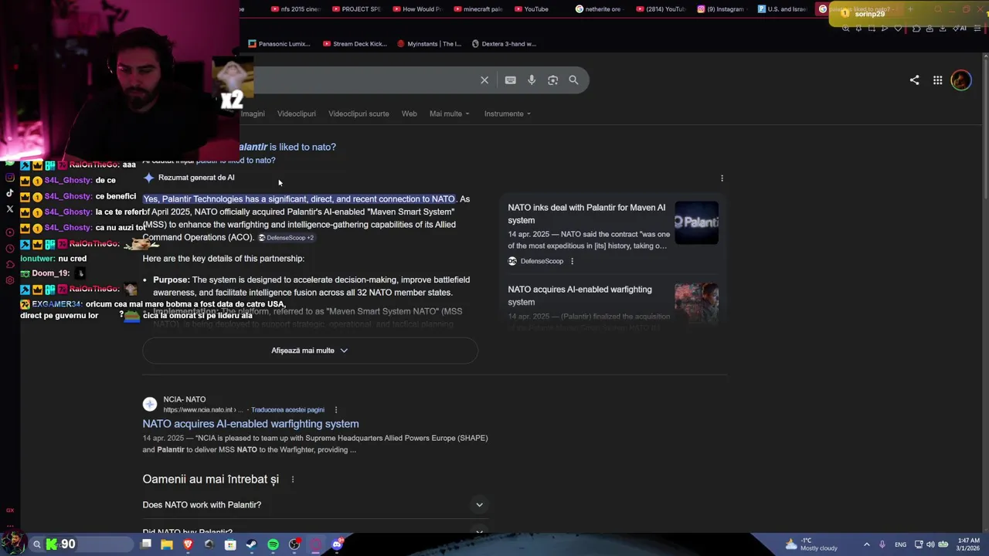Show hidden system tray icons

(866, 544)
